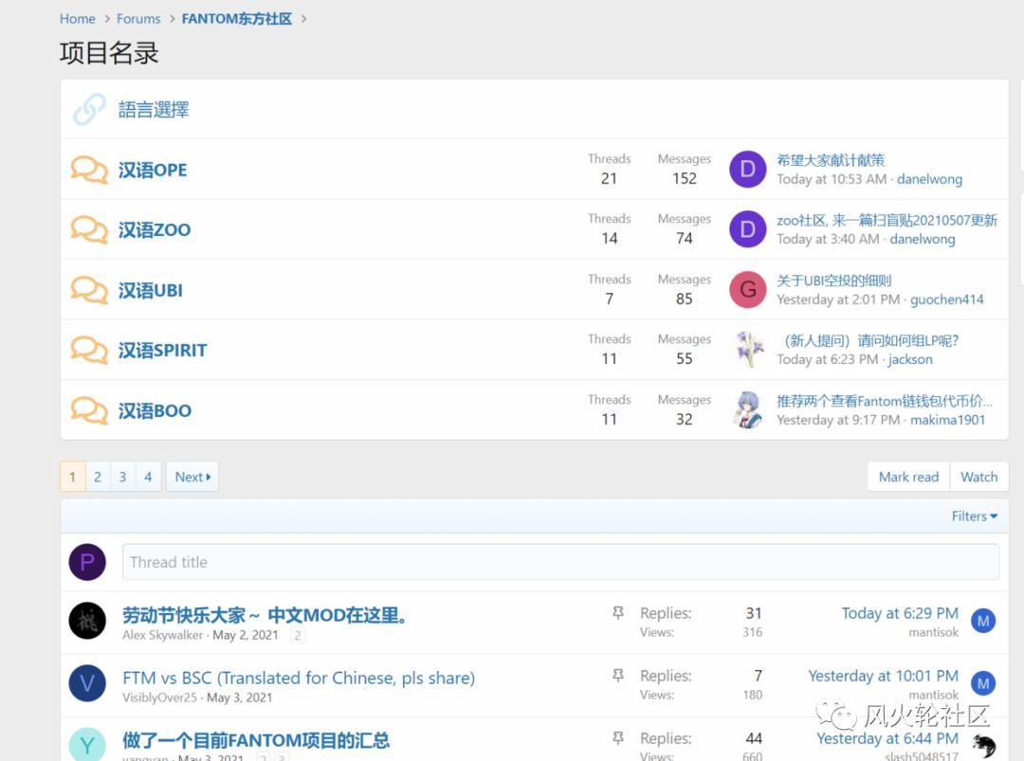Click mantisok's avatar beside Today at 6:29 PM

coord(983,621)
